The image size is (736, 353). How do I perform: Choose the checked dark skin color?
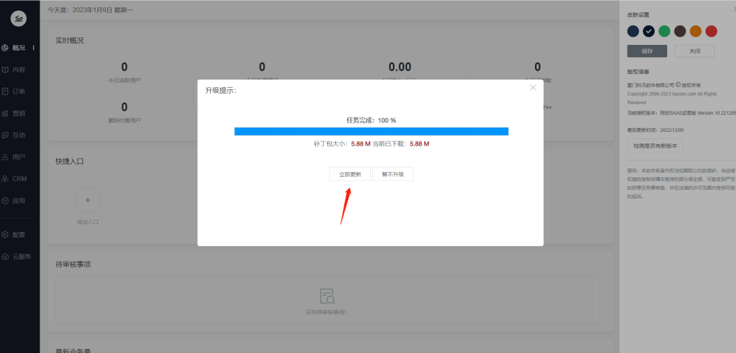[649, 31]
